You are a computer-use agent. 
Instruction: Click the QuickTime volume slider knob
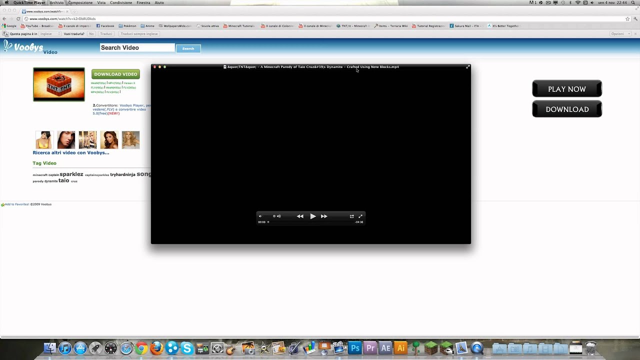click(274, 216)
